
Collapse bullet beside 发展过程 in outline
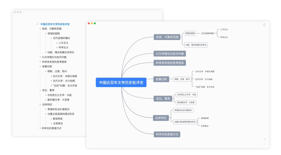40,66
